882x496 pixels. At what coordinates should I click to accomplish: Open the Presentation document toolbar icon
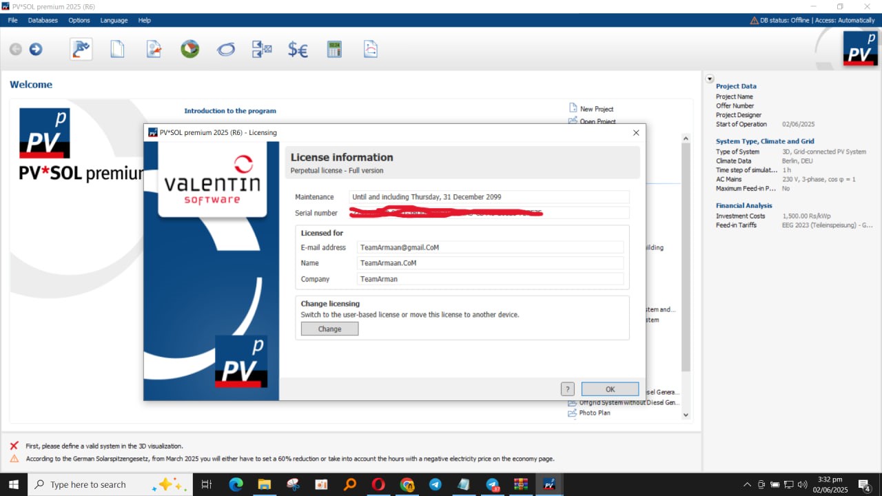point(371,49)
